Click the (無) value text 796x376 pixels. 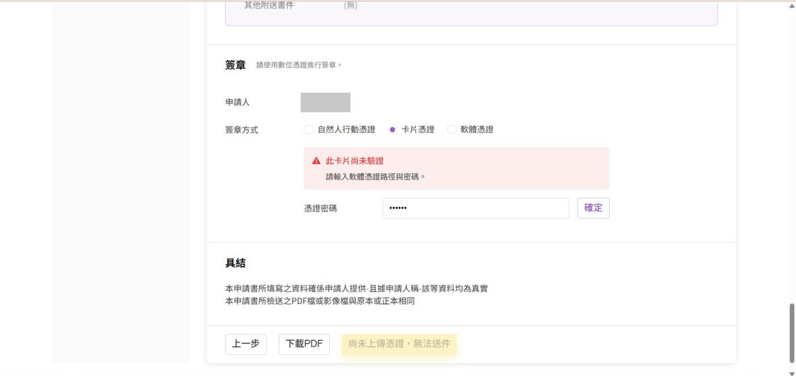(x=351, y=5)
